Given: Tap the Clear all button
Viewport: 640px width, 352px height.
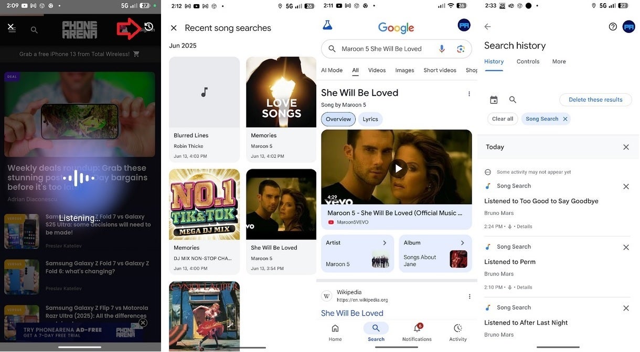Looking at the screenshot, I should (x=503, y=119).
